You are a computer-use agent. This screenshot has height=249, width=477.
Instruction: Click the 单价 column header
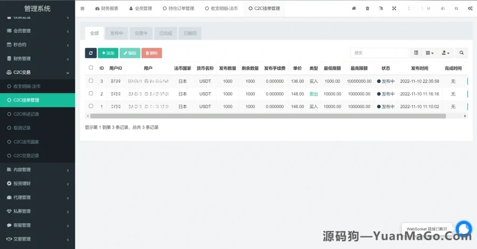[298, 68]
